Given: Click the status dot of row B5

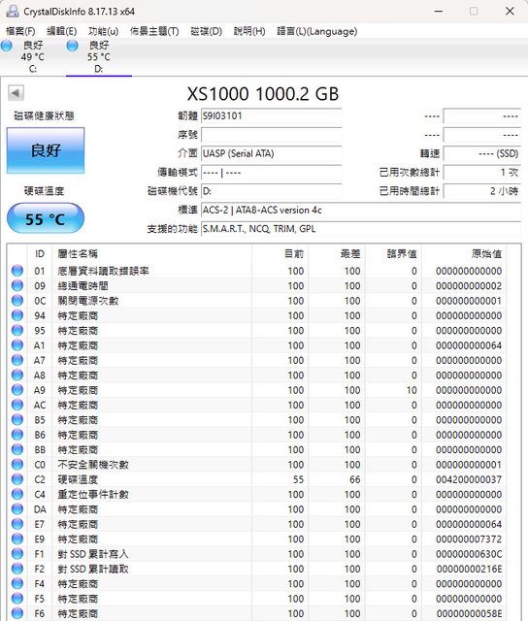Looking at the screenshot, I should coord(17,419).
